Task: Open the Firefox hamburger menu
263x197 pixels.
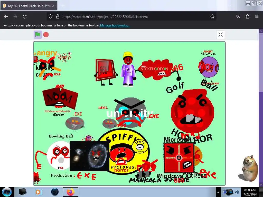Action: pyautogui.click(x=257, y=16)
